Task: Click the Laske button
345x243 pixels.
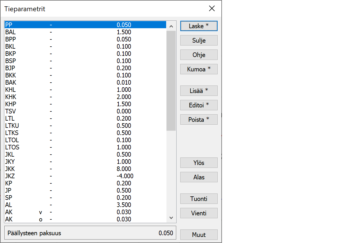Action: click(x=199, y=26)
